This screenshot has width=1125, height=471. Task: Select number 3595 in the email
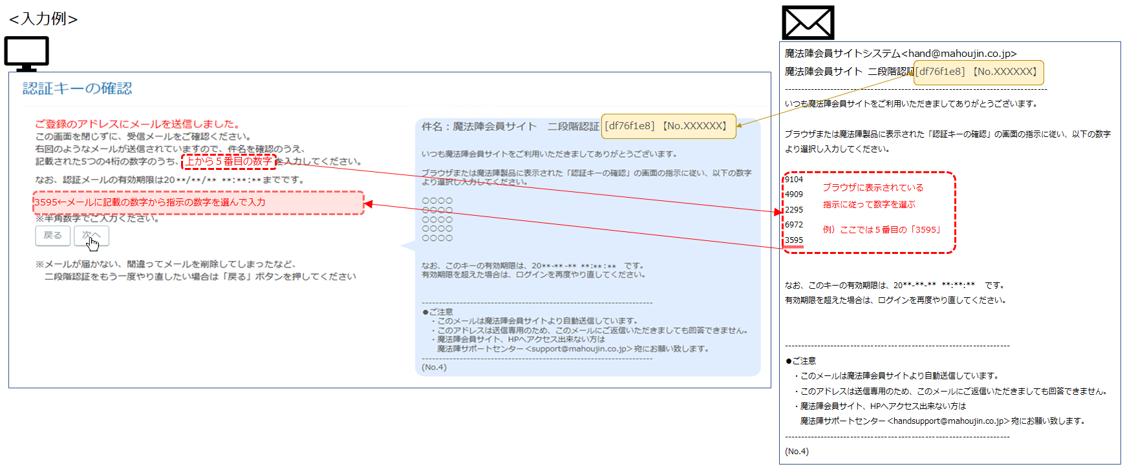click(794, 240)
